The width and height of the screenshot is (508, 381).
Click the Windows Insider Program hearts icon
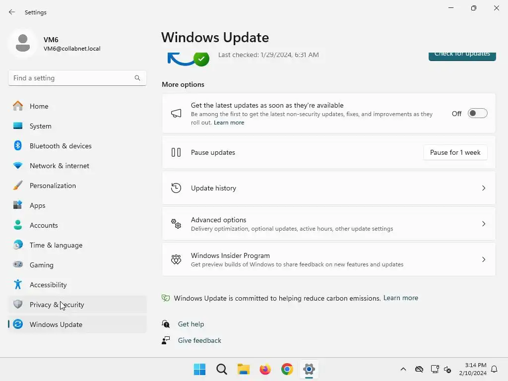[x=176, y=259]
